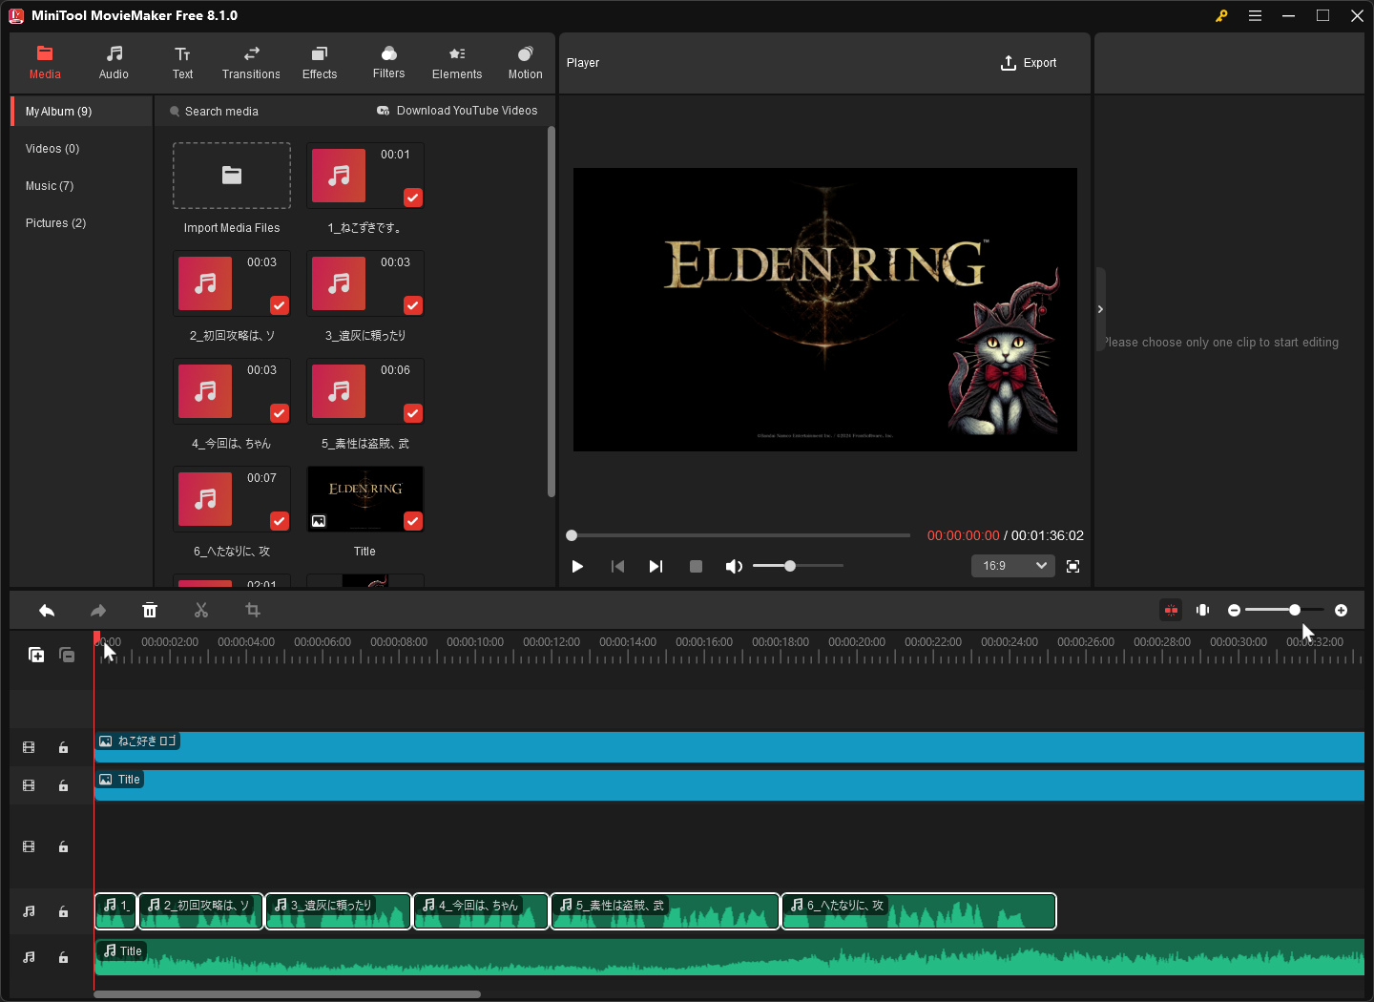Open the Effects tab
Viewport: 1374px width, 1002px height.
pyautogui.click(x=320, y=63)
